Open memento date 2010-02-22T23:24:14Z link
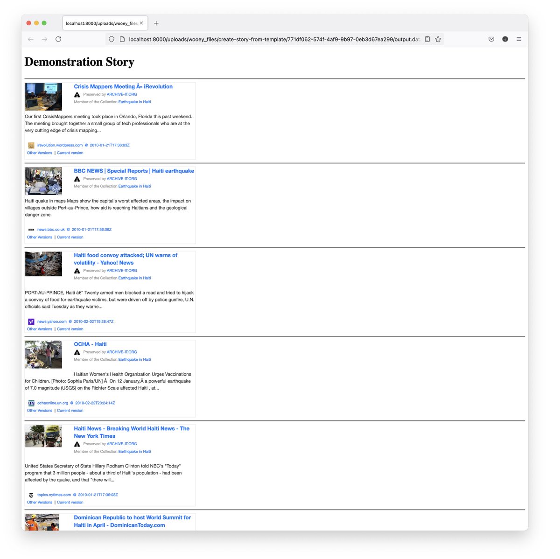This screenshot has width=560, height=559. pyautogui.click(x=95, y=403)
